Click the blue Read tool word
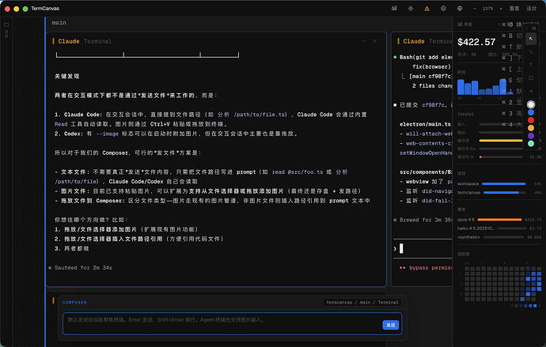 point(61,124)
